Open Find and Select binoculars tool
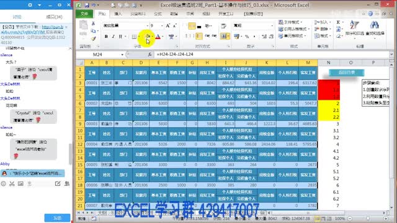Screen dimensions: 397x223 [x=375, y=28]
